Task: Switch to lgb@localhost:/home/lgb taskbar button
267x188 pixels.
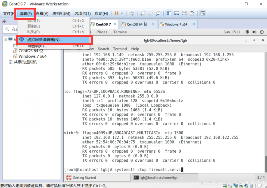Action: 165,178
